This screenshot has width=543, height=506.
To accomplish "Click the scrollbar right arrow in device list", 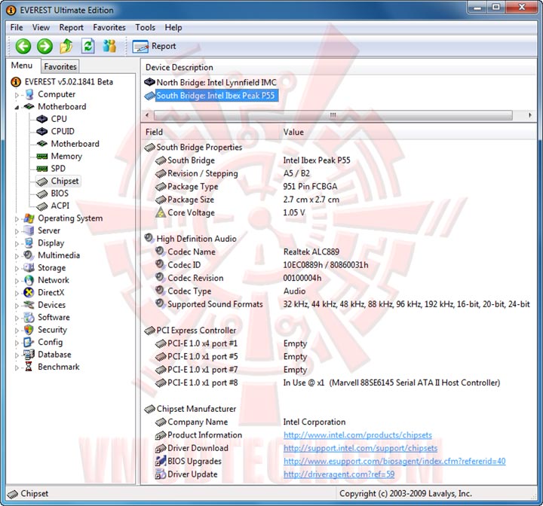I will tap(530, 114).
